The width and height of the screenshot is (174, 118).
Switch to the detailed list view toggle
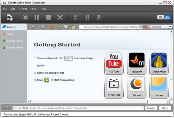click(167, 17)
